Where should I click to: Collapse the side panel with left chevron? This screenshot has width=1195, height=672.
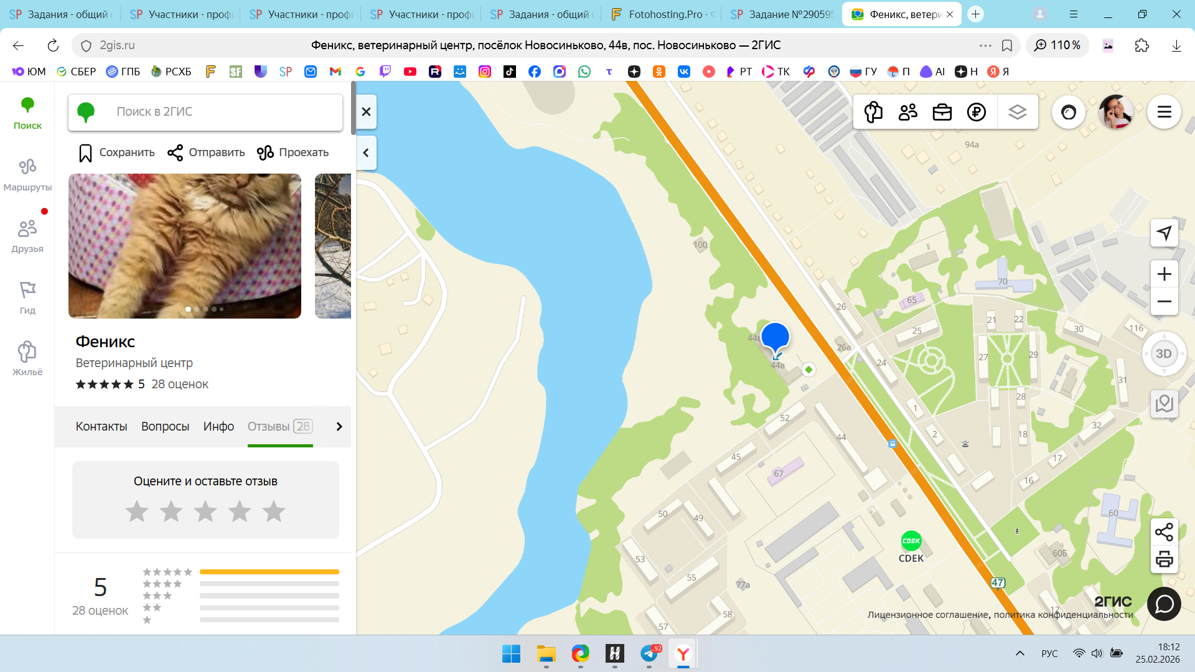pyautogui.click(x=366, y=152)
